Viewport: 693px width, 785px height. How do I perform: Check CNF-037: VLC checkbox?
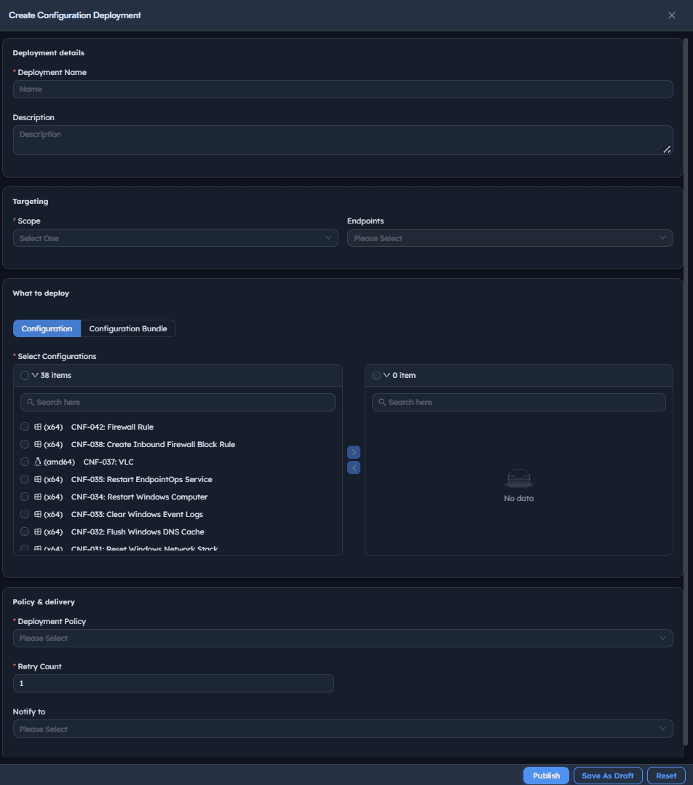pyautogui.click(x=25, y=462)
